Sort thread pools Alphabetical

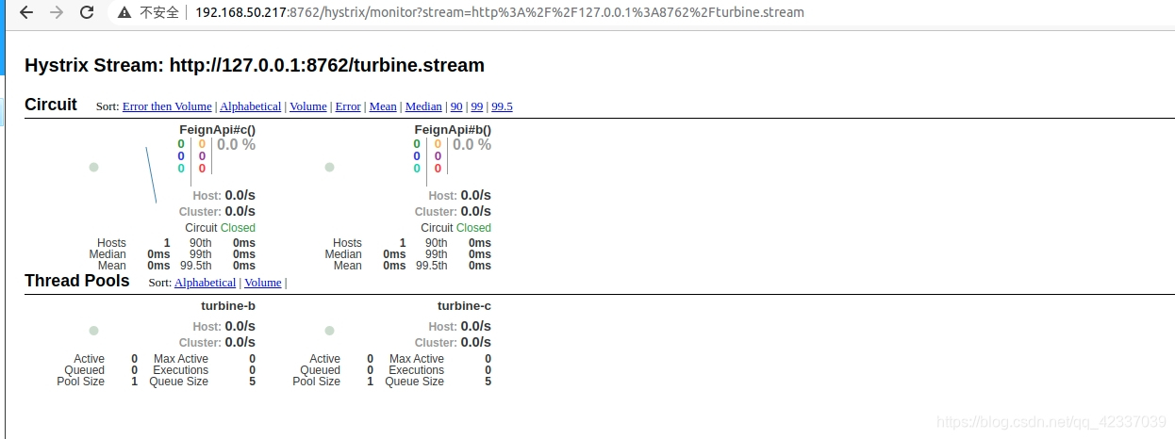[205, 283]
